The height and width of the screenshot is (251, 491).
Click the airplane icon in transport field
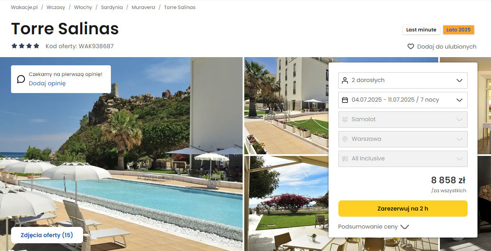(345, 120)
